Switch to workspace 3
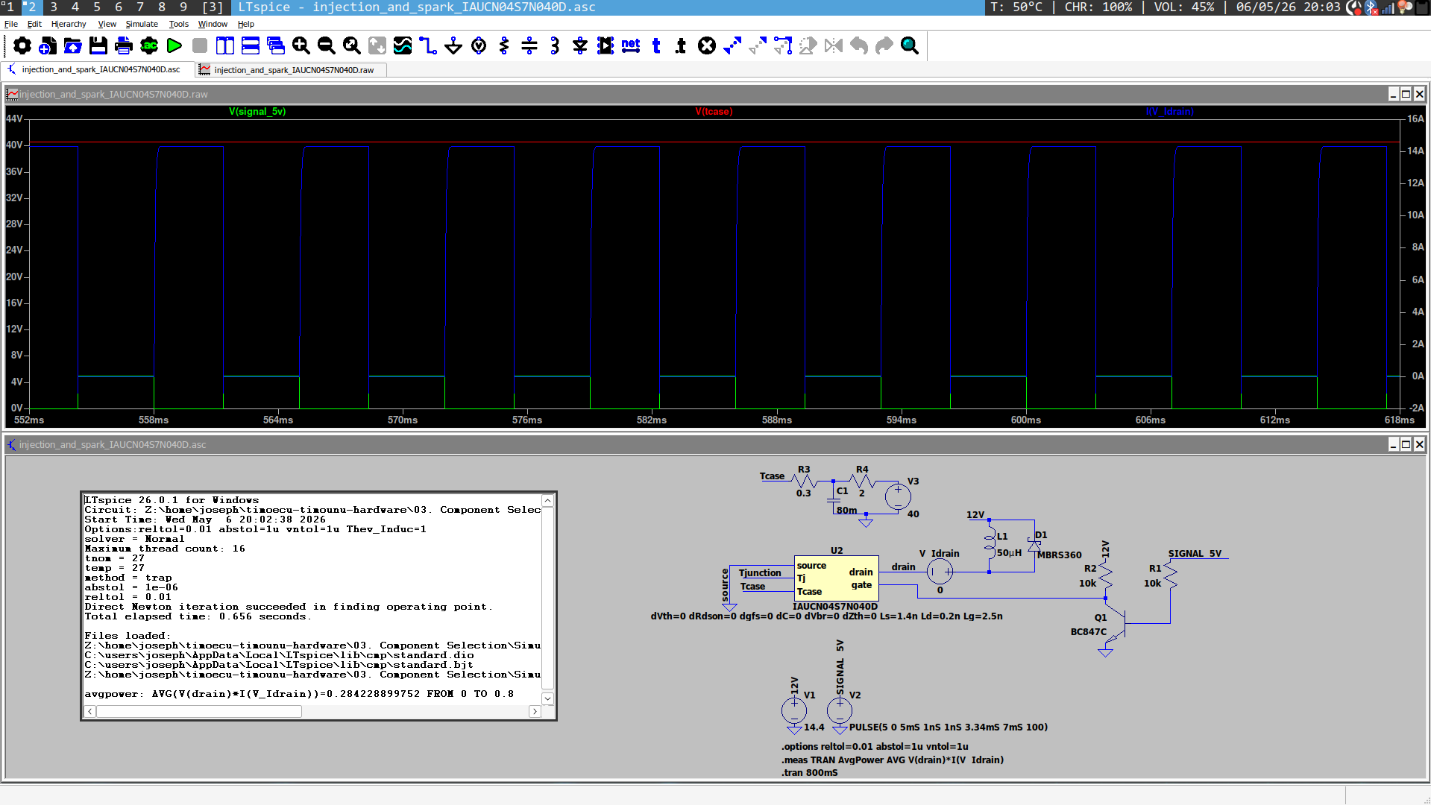The image size is (1431, 805). coord(54,7)
